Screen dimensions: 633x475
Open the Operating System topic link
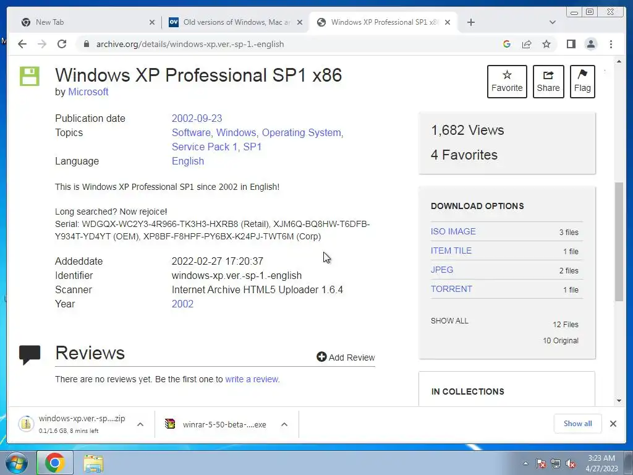pyautogui.click(x=301, y=132)
